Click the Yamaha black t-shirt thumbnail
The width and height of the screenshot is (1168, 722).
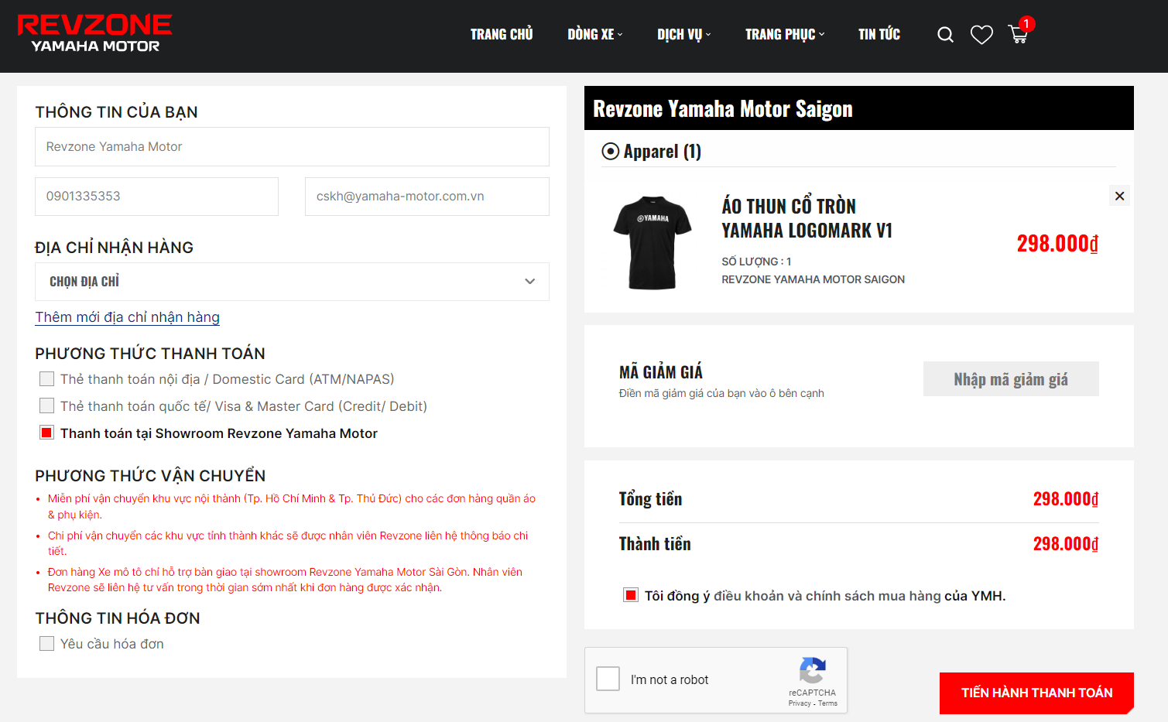click(x=653, y=243)
